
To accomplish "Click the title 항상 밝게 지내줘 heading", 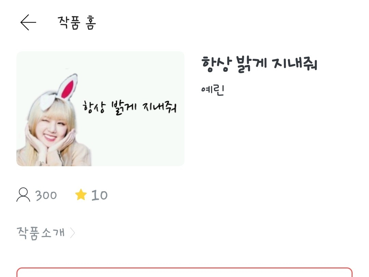I will coord(259,64).
